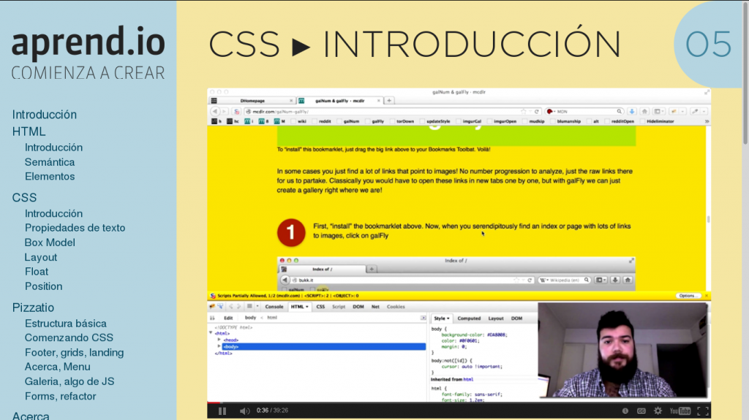Open the Estructura básica lesson
The width and height of the screenshot is (749, 420).
66,324
